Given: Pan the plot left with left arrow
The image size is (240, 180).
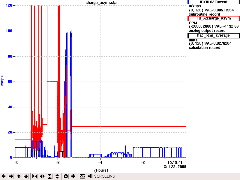Looking at the screenshot, I should pyautogui.click(x=4, y=176).
